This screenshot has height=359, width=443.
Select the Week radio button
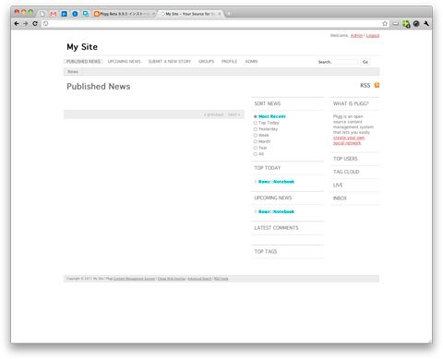(256, 136)
